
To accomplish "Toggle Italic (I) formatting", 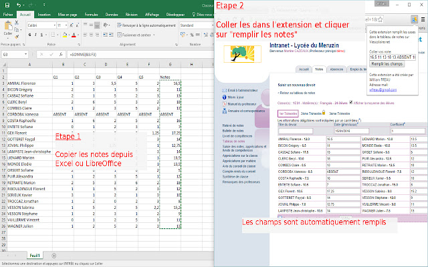I will coord(35,35).
